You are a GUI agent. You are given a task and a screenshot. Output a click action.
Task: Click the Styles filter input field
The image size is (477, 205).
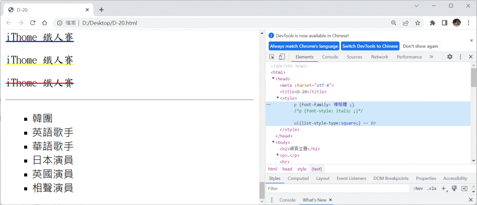[335, 189]
